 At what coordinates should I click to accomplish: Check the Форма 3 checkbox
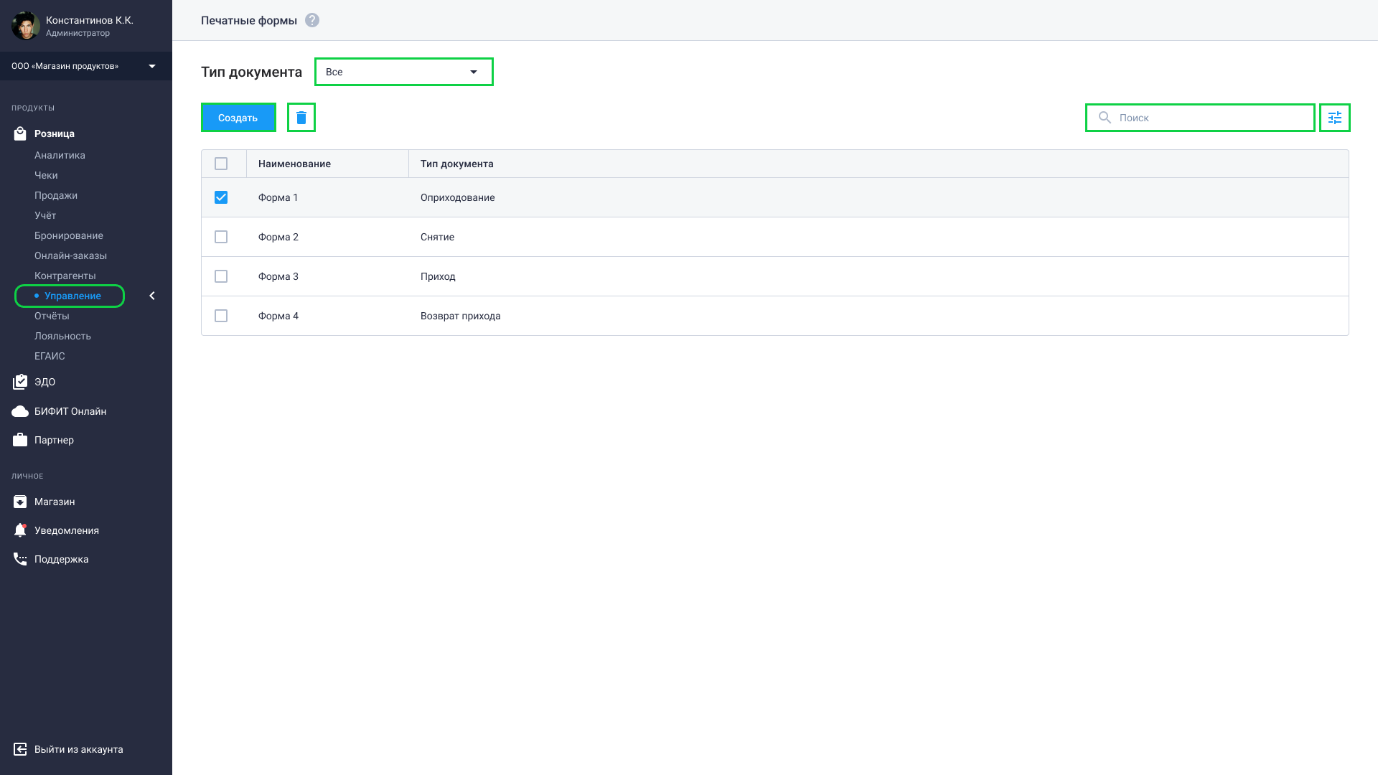pos(221,276)
